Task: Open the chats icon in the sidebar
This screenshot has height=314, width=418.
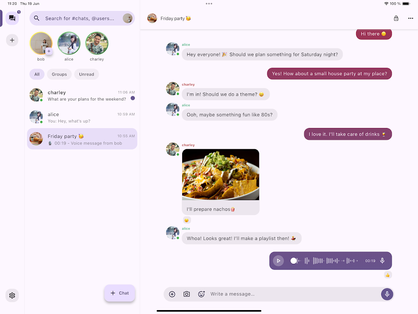Action: [12, 18]
